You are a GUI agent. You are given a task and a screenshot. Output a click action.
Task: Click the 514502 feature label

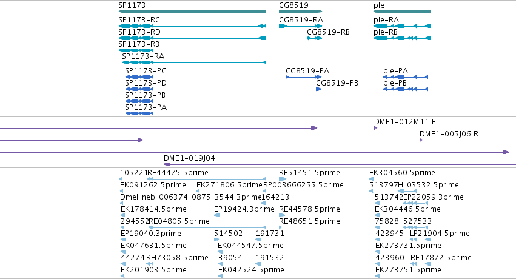coord(229,234)
